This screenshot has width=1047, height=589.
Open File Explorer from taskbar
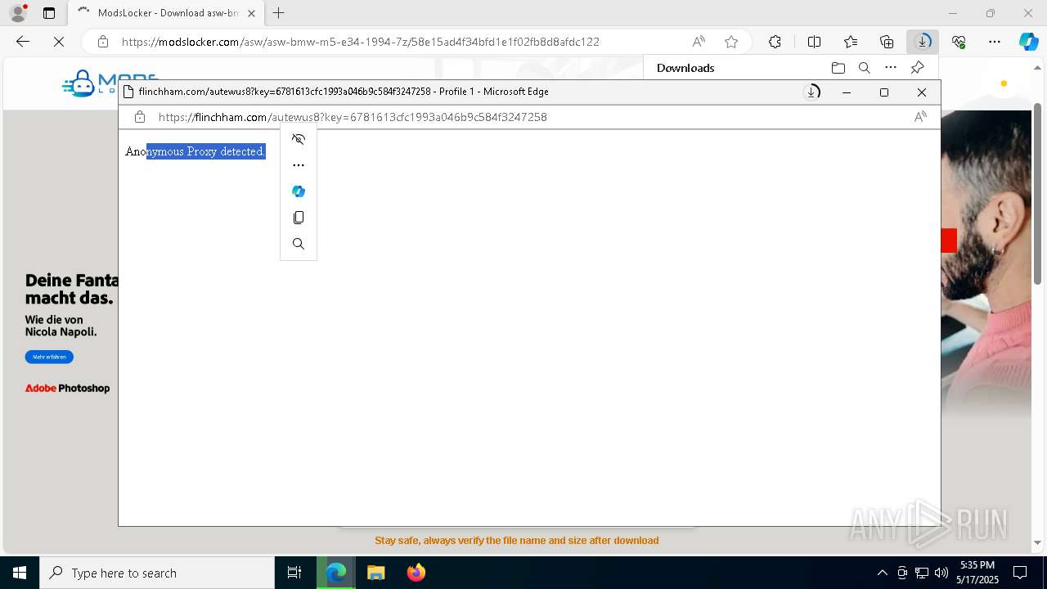[x=376, y=573]
